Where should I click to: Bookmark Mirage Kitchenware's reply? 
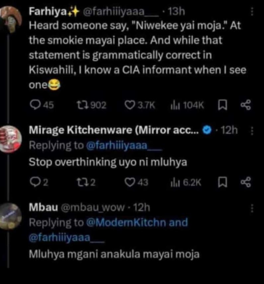(223, 182)
